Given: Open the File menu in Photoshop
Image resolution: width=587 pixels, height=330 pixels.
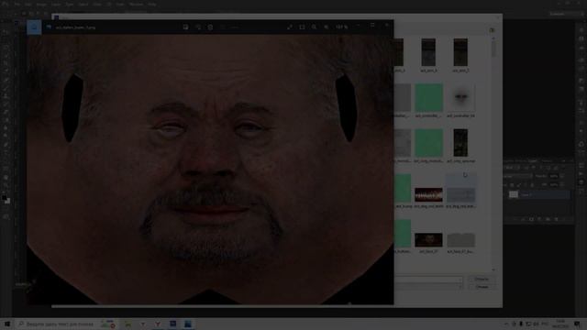Looking at the screenshot, I should (17, 4).
